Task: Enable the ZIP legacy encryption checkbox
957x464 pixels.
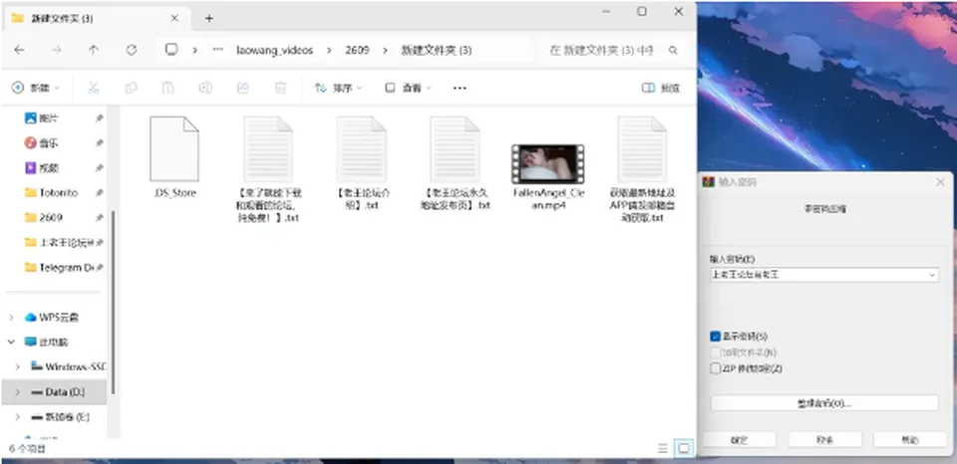Action: (x=716, y=368)
